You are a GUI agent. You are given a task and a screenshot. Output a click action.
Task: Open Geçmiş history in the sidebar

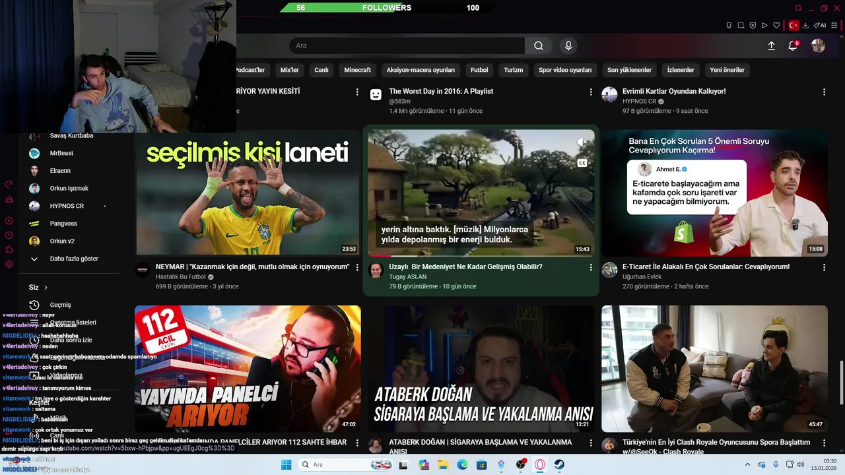[60, 305]
